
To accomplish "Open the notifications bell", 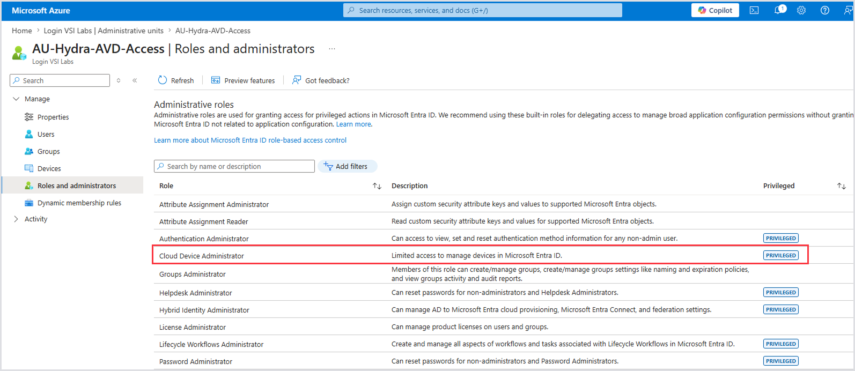I will click(779, 10).
